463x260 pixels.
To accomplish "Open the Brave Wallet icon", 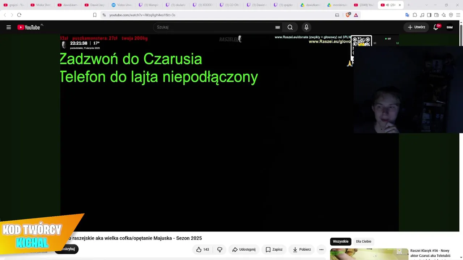I will click(x=437, y=15).
